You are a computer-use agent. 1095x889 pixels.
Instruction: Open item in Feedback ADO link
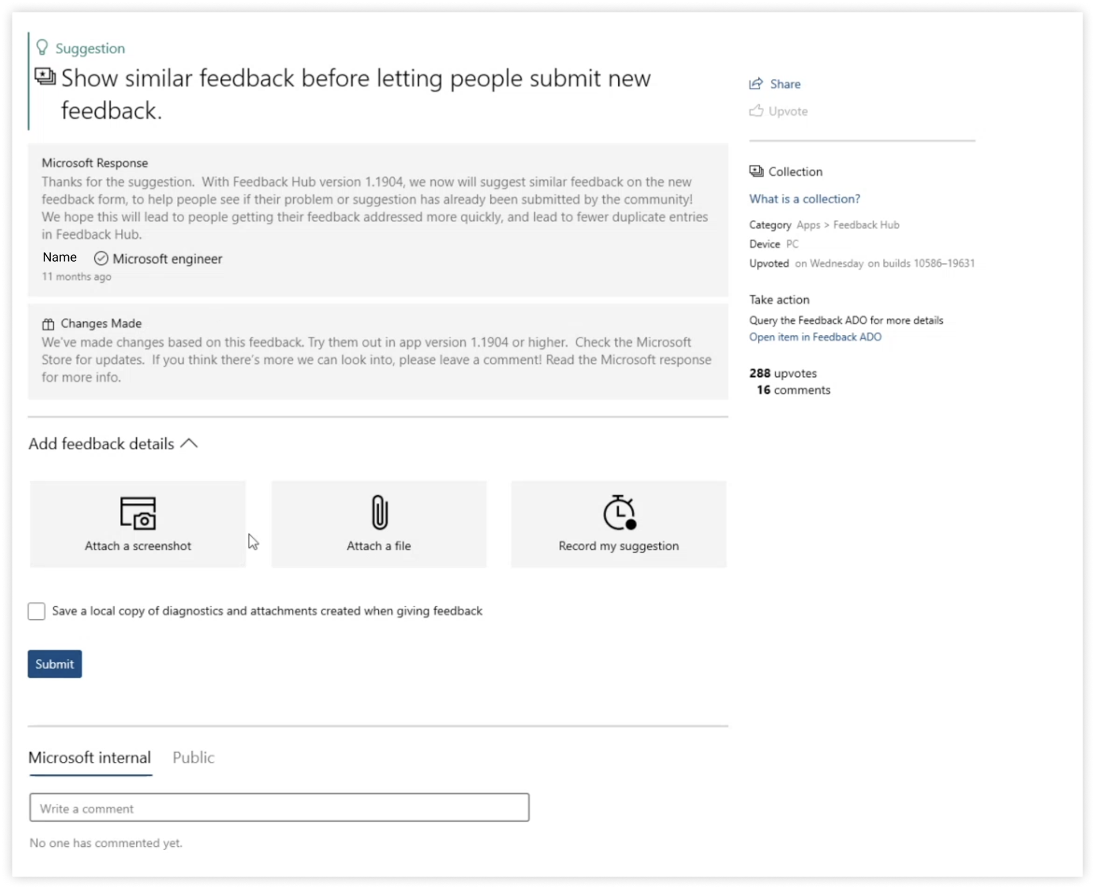[x=815, y=337]
